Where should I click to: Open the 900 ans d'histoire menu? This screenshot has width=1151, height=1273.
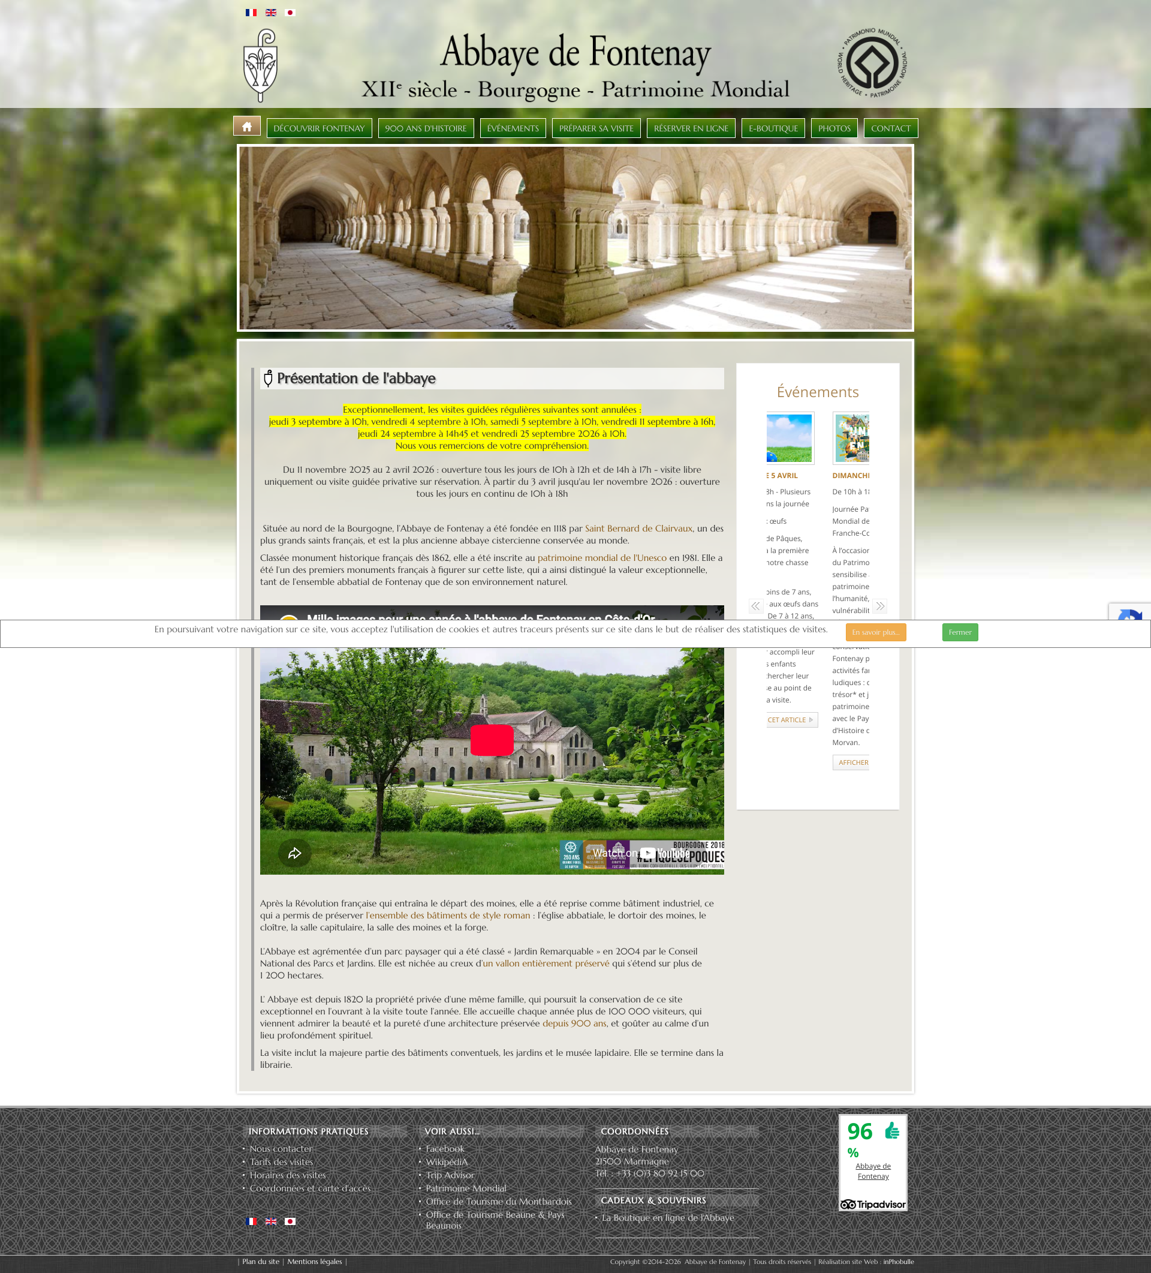click(x=426, y=128)
